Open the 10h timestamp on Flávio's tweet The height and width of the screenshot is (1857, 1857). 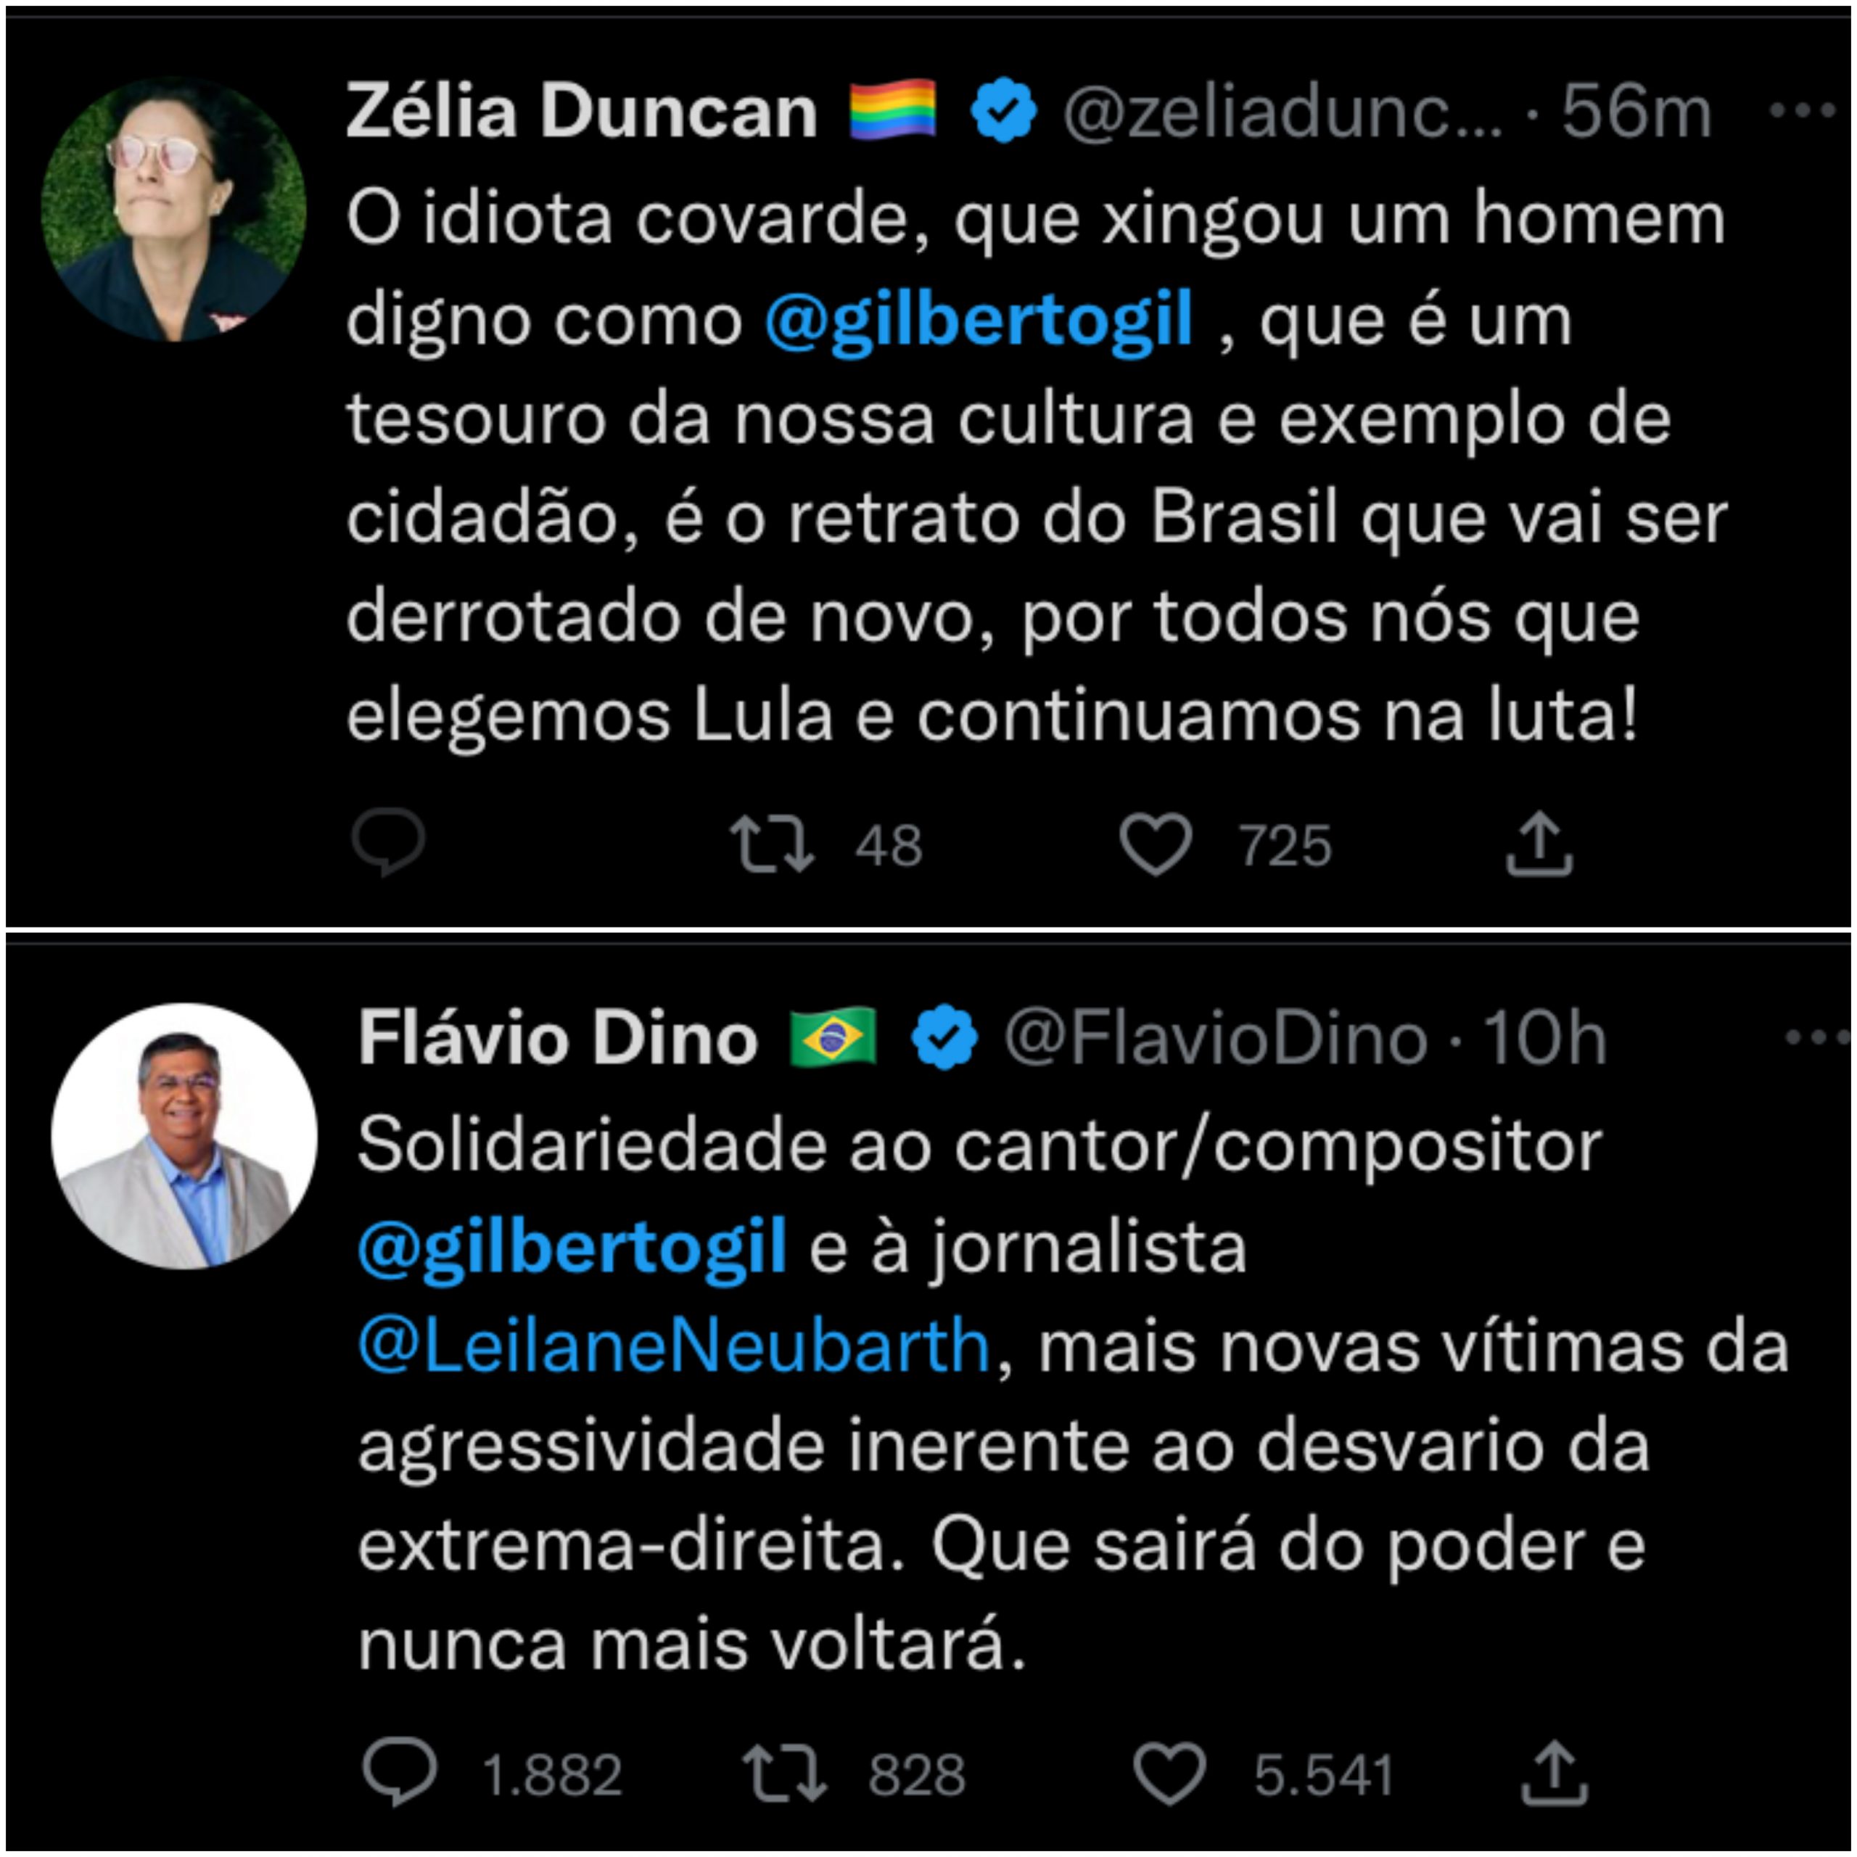[1544, 1038]
